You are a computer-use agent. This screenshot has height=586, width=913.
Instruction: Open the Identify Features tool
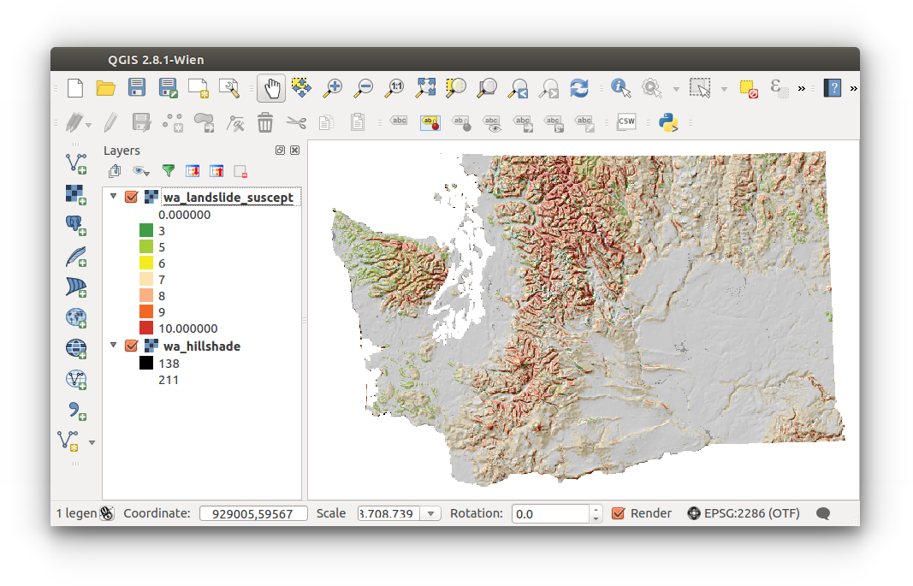[620, 87]
